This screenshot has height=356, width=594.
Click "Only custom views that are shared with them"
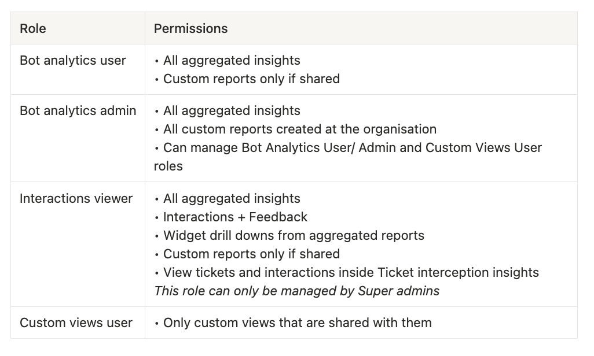coord(297,323)
